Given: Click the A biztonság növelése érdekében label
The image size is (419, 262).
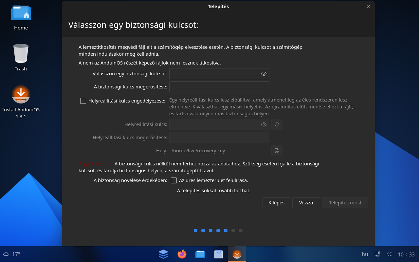Looking at the screenshot, I should tap(130, 180).
